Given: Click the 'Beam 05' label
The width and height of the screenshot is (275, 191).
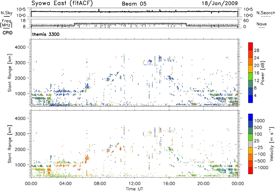Looking at the screenshot, I should (x=134, y=4).
